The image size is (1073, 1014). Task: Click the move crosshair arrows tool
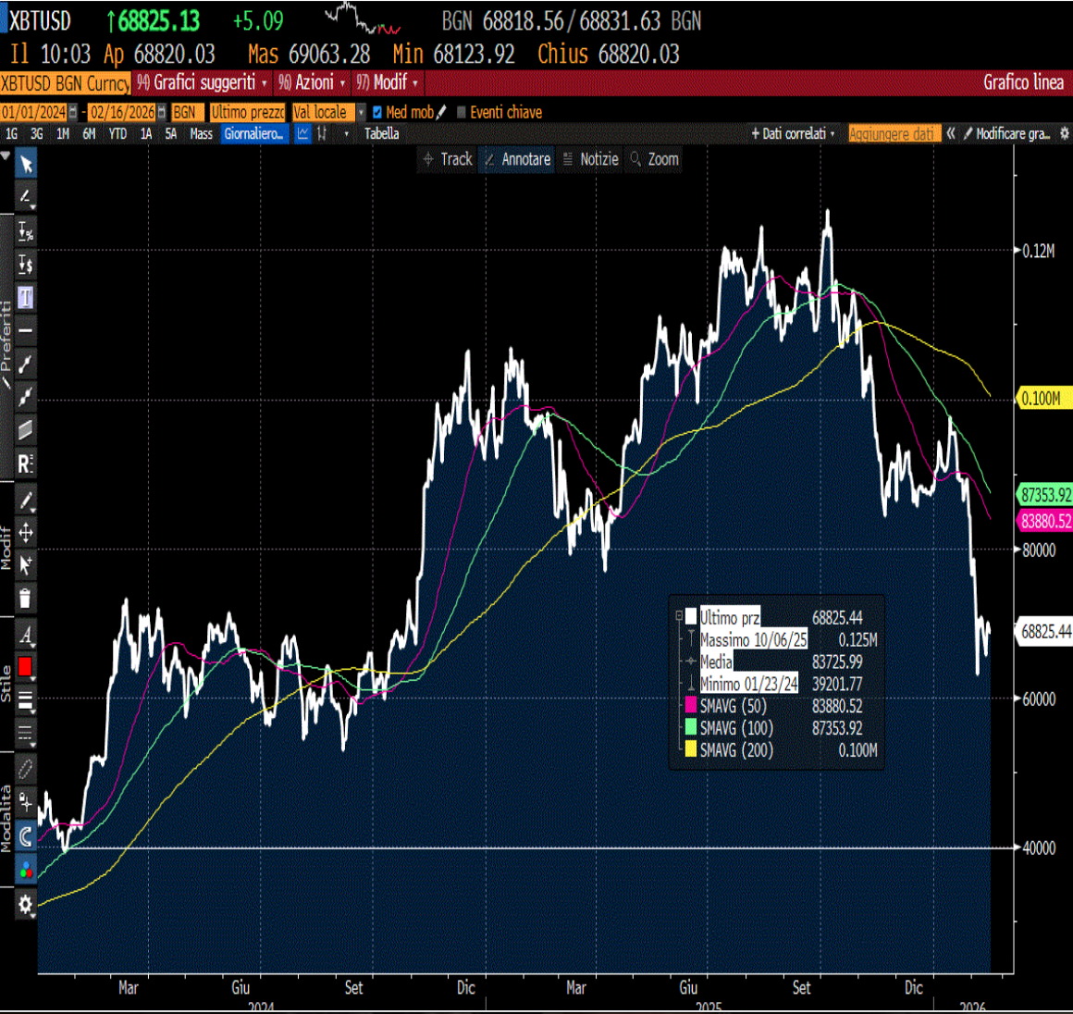[x=25, y=532]
